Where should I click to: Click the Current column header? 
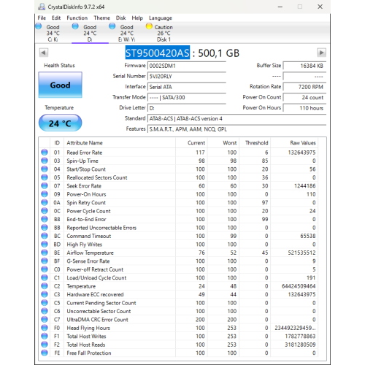point(191,143)
